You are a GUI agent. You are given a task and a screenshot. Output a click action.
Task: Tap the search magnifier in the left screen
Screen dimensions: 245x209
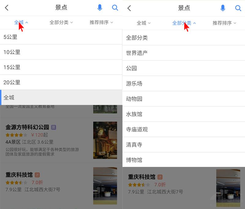coord(115,8)
